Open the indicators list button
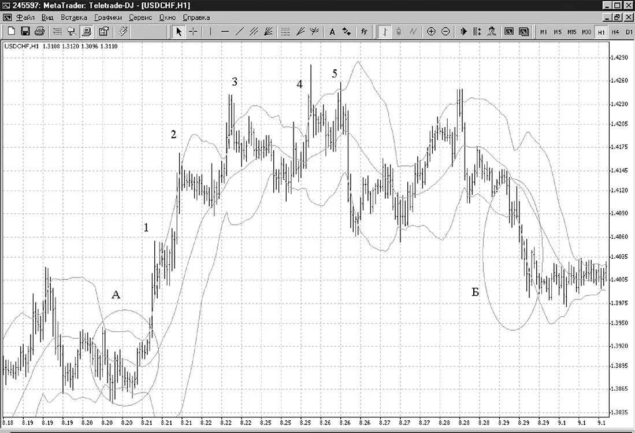Screen dimensions: 635x433 pyautogui.click(x=364, y=32)
